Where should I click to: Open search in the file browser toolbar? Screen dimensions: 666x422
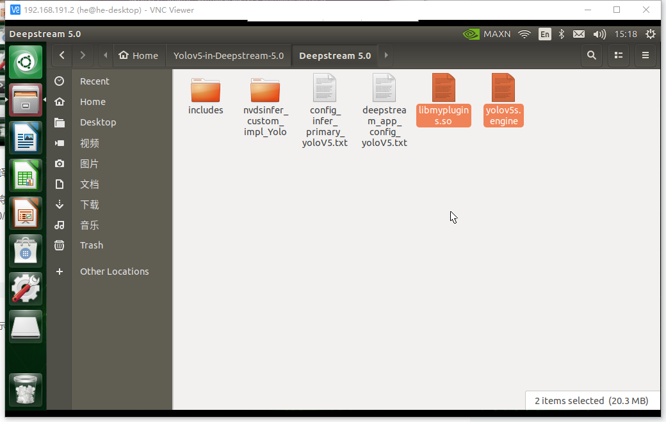pos(591,56)
